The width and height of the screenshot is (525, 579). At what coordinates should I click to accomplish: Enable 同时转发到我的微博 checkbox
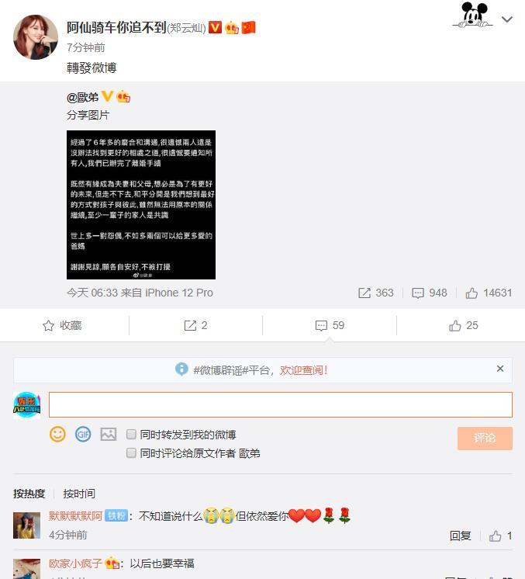pos(131,435)
